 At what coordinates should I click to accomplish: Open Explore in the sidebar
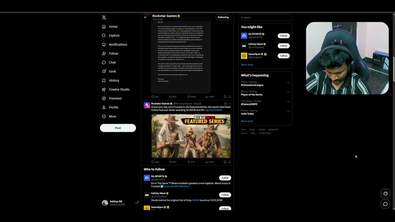coord(111,35)
